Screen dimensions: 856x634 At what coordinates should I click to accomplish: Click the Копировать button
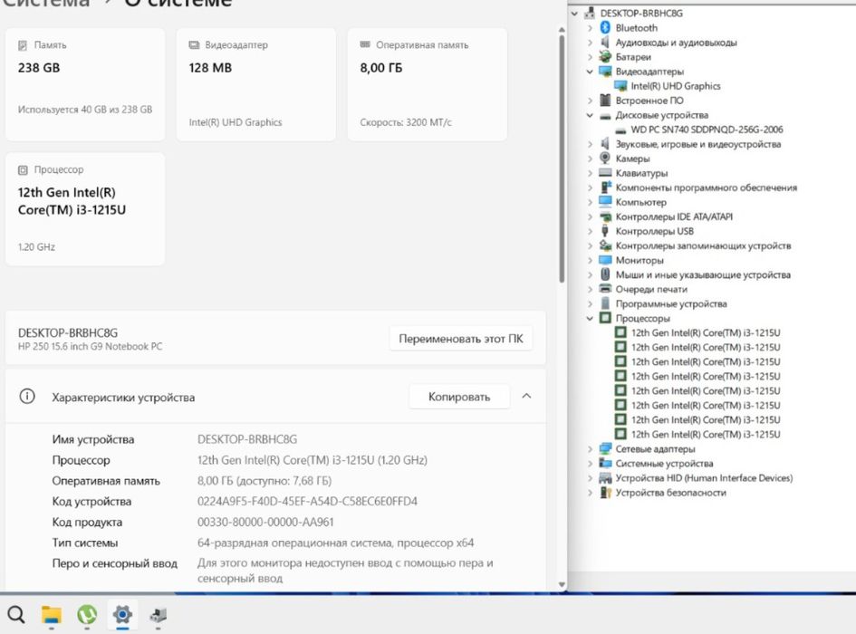pos(459,397)
